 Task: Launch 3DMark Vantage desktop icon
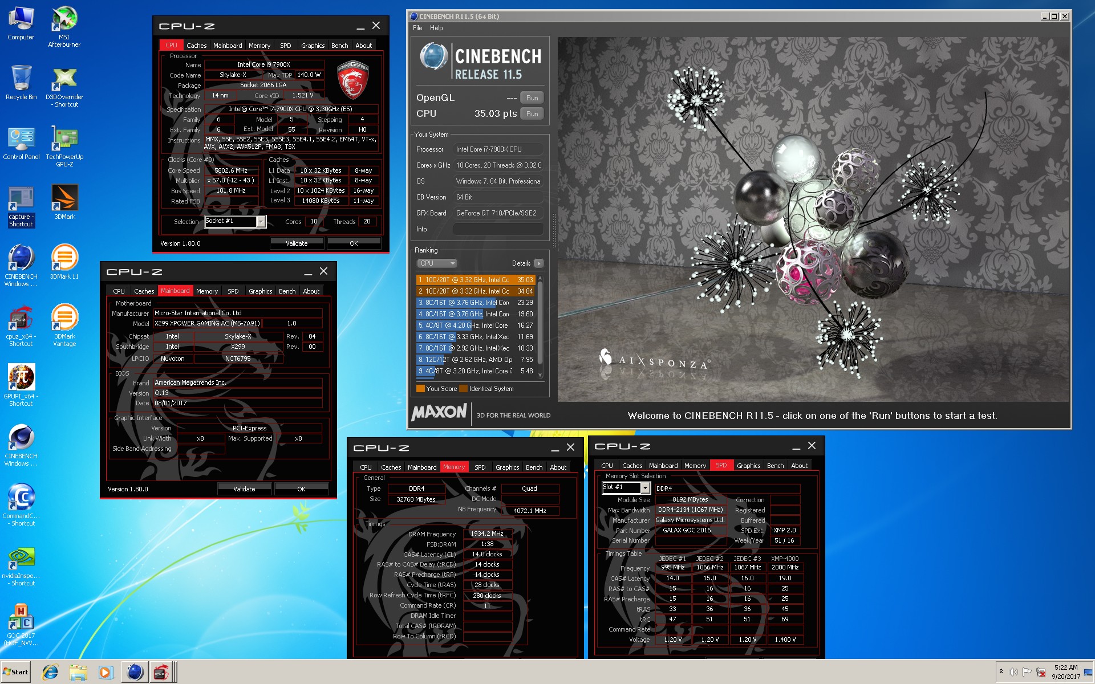click(64, 326)
